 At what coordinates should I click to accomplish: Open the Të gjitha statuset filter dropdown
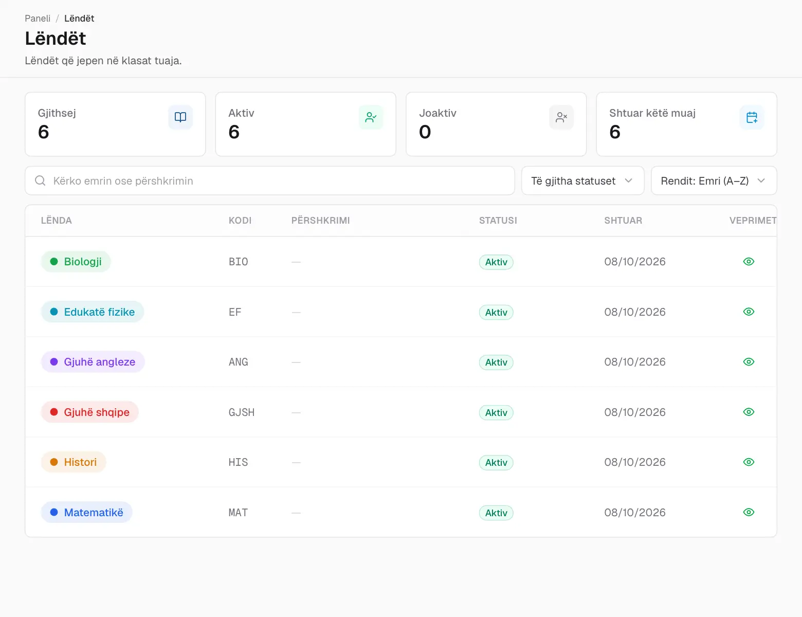pyautogui.click(x=582, y=180)
